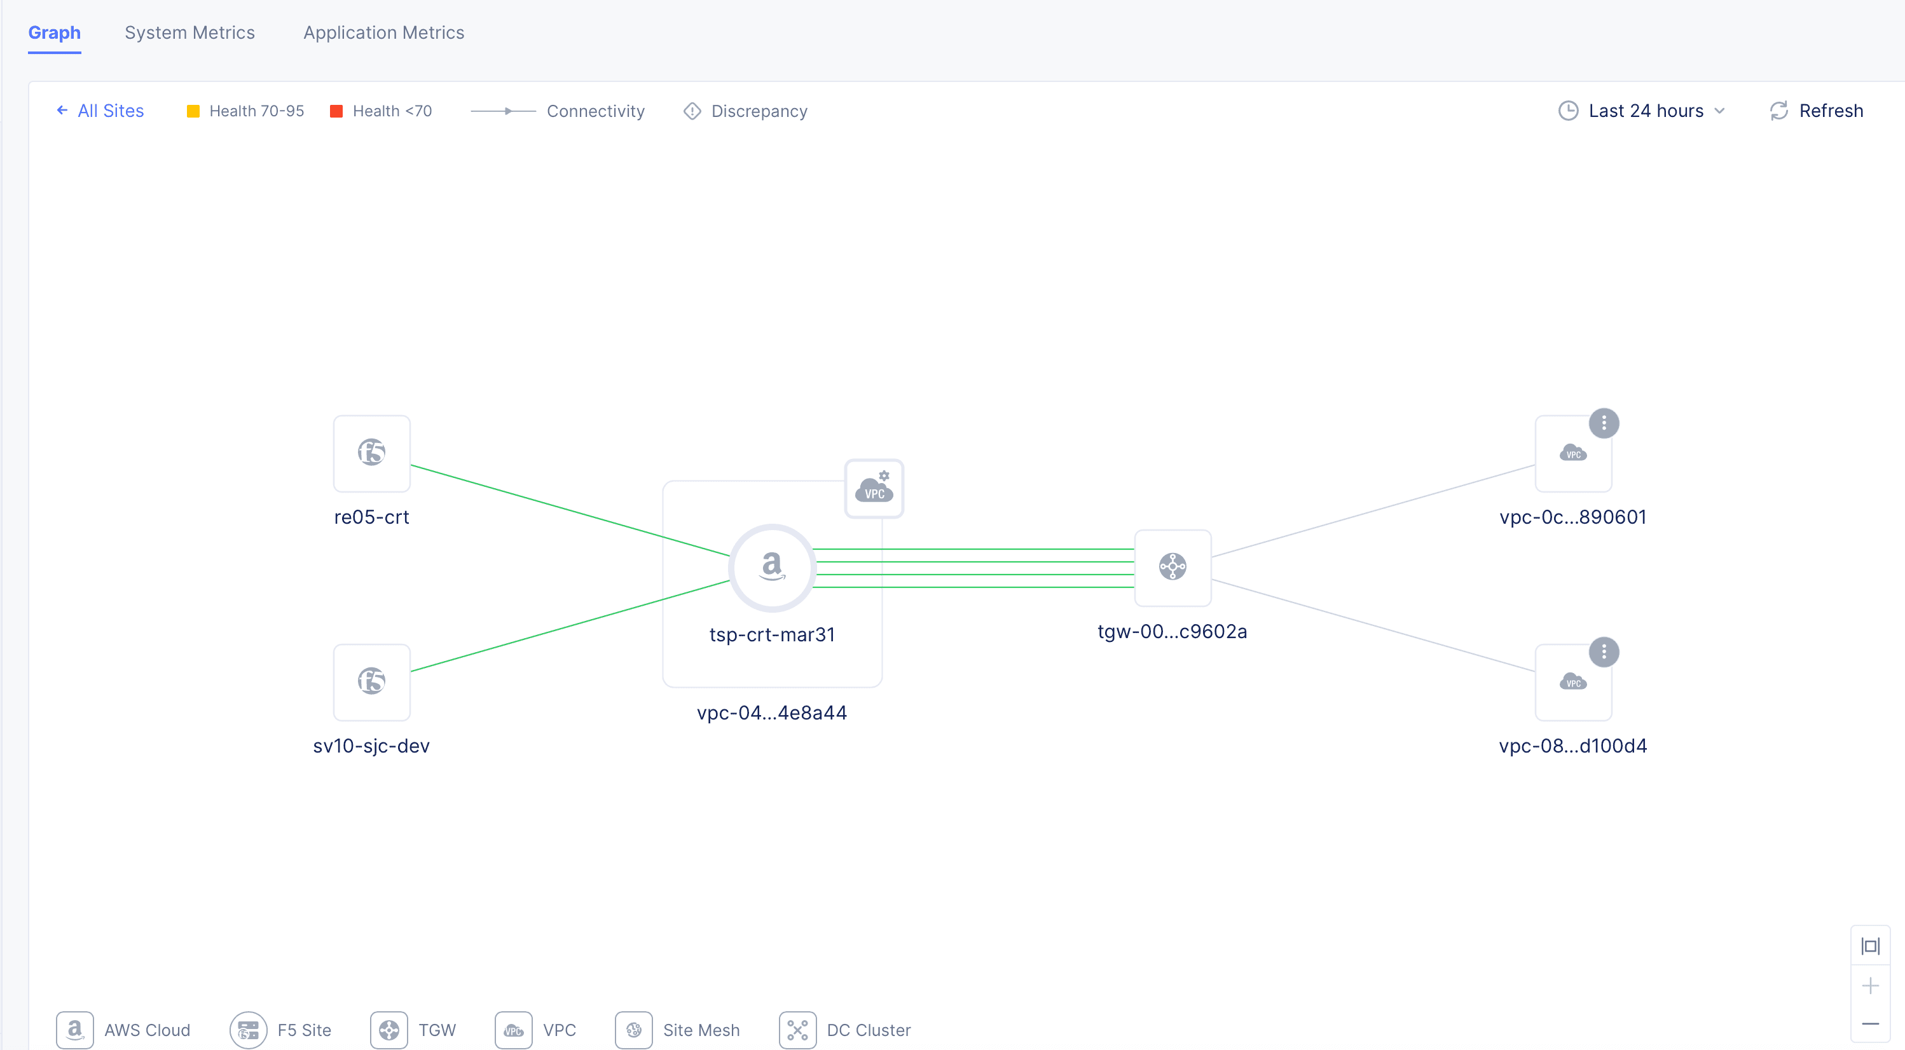1905x1050 pixels.
Task: Click the re05-crt F5 site node
Action: tap(371, 453)
